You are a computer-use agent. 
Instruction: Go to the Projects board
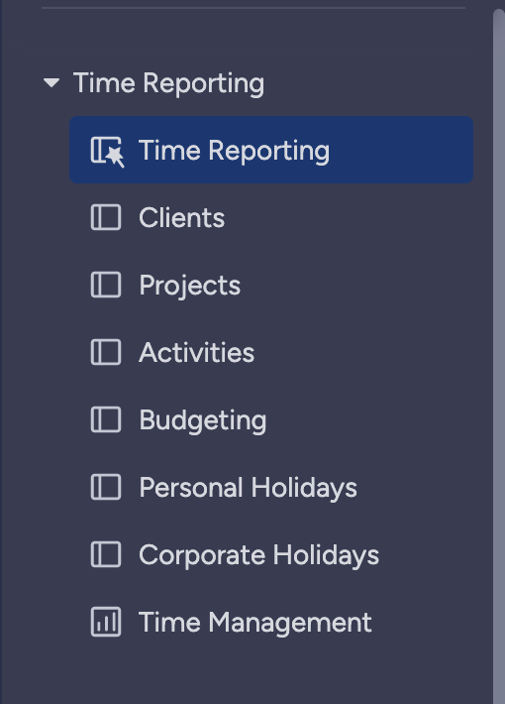[190, 286]
